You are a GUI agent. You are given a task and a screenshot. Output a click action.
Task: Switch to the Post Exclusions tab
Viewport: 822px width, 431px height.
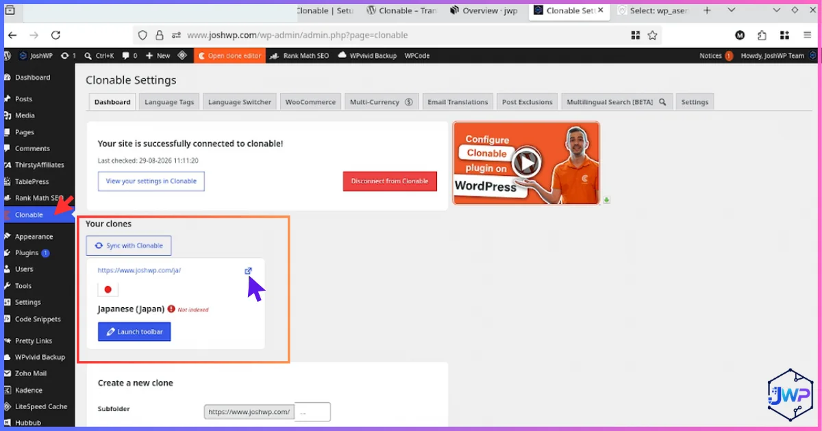[527, 102]
